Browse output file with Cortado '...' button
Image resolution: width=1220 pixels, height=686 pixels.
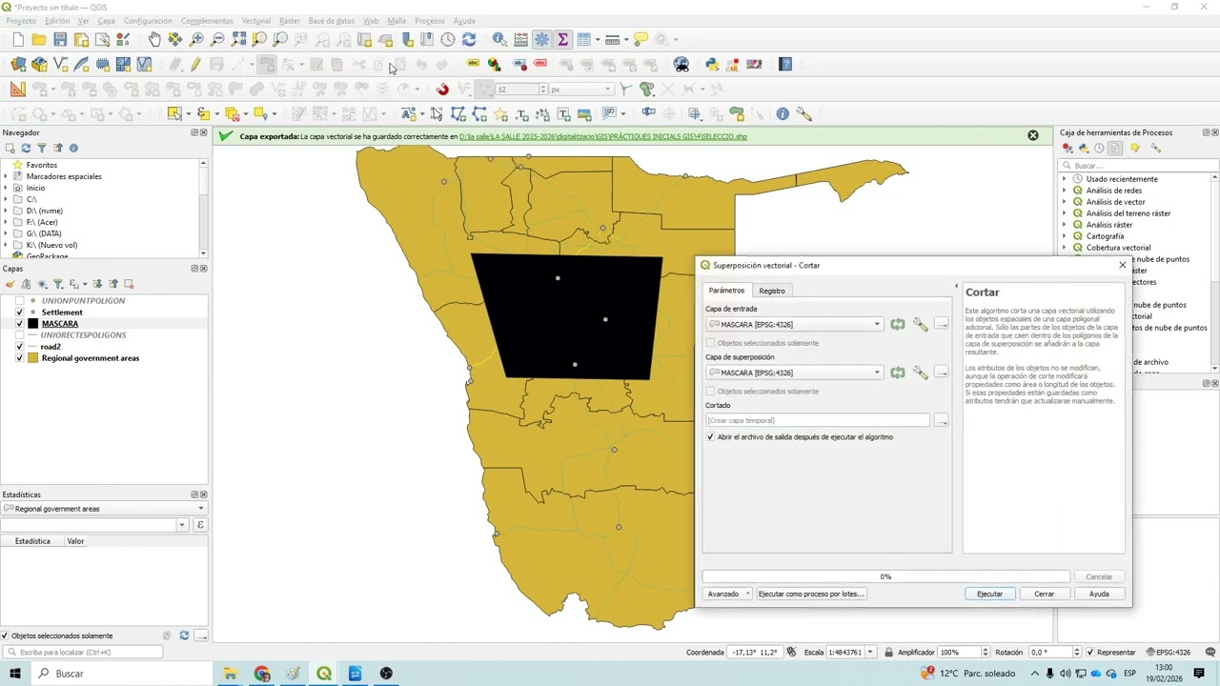942,420
